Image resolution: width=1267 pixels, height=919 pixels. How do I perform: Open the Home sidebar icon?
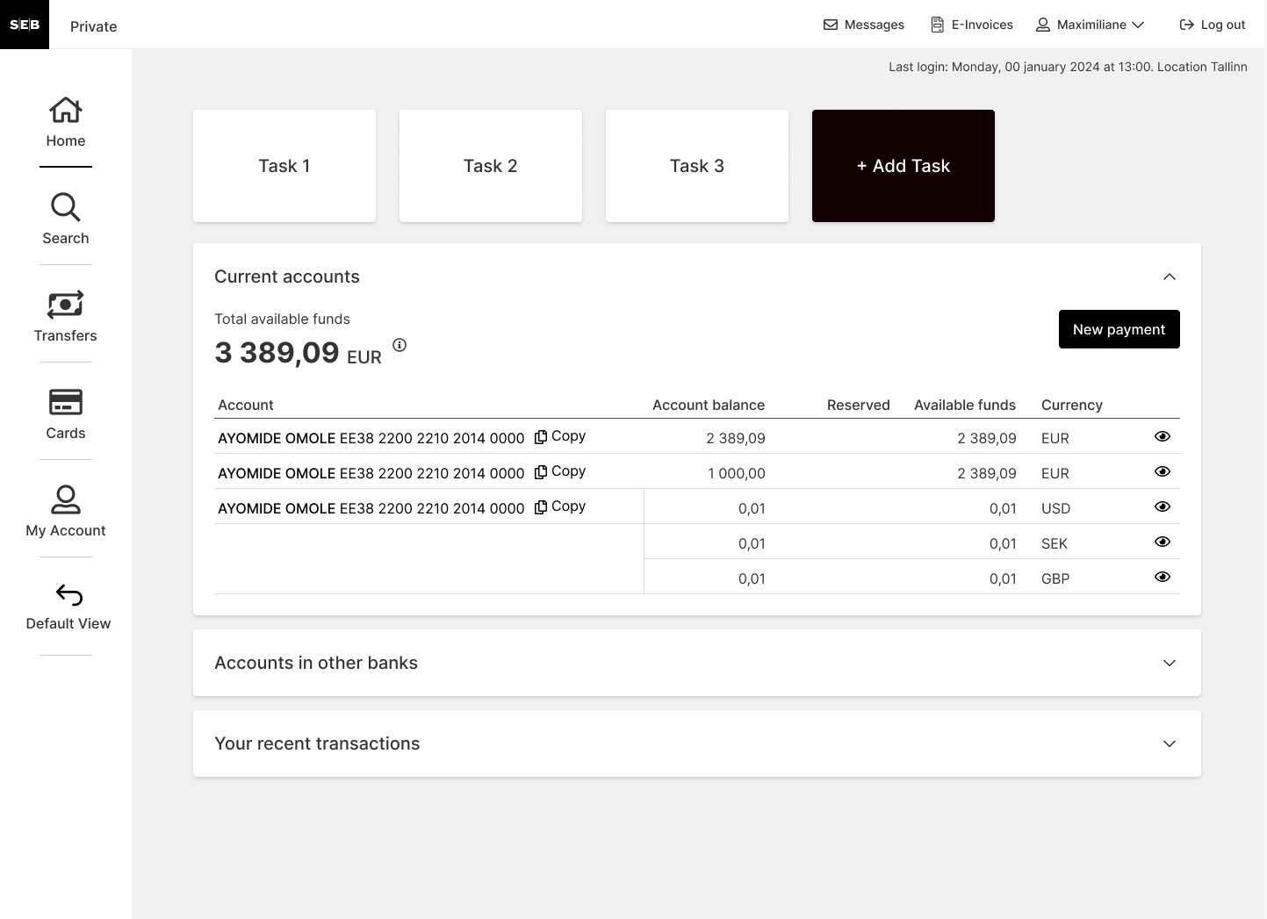[66, 122]
